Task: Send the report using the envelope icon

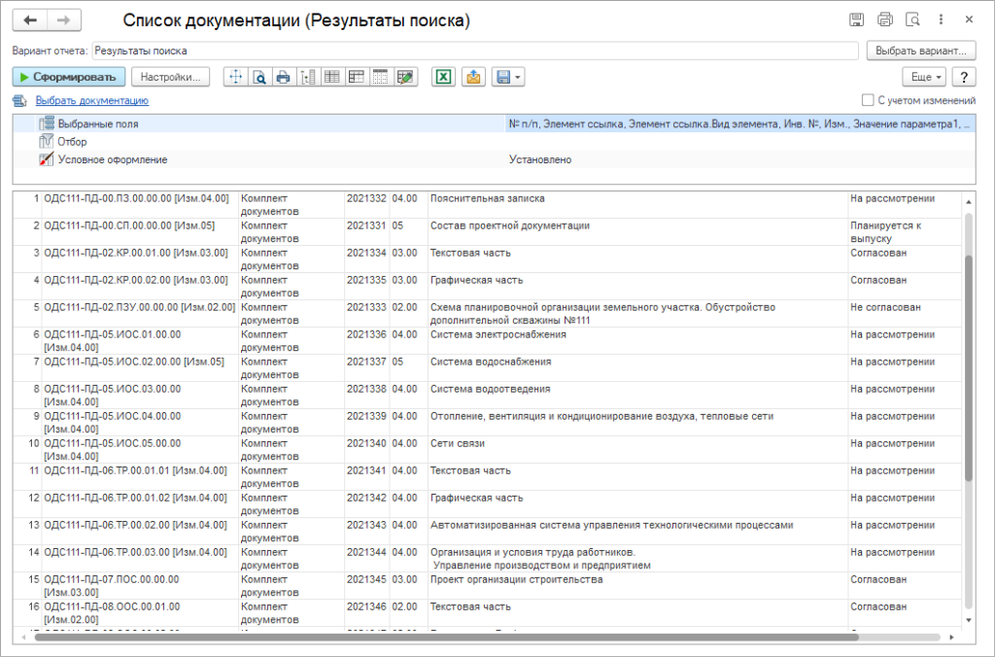Action: 473,77
